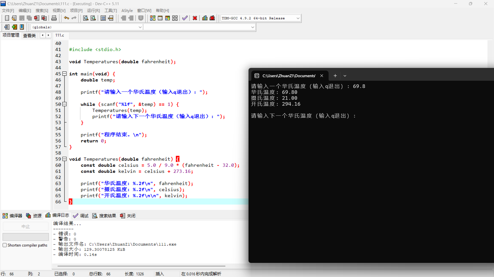Click the Find magnifier icon in toolbar
The width and height of the screenshot is (494, 277).
[x=86, y=18]
